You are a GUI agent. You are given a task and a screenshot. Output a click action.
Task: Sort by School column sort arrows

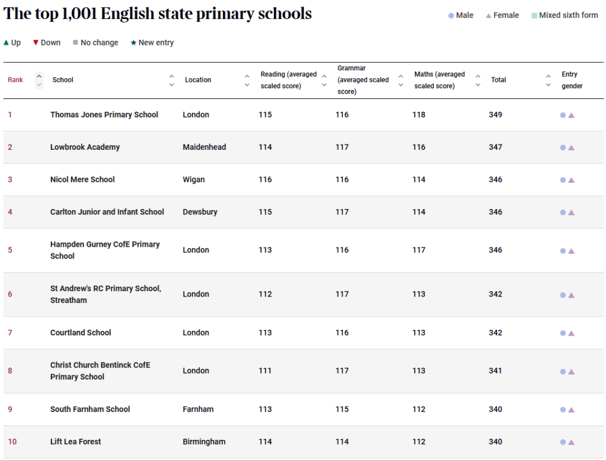point(172,81)
